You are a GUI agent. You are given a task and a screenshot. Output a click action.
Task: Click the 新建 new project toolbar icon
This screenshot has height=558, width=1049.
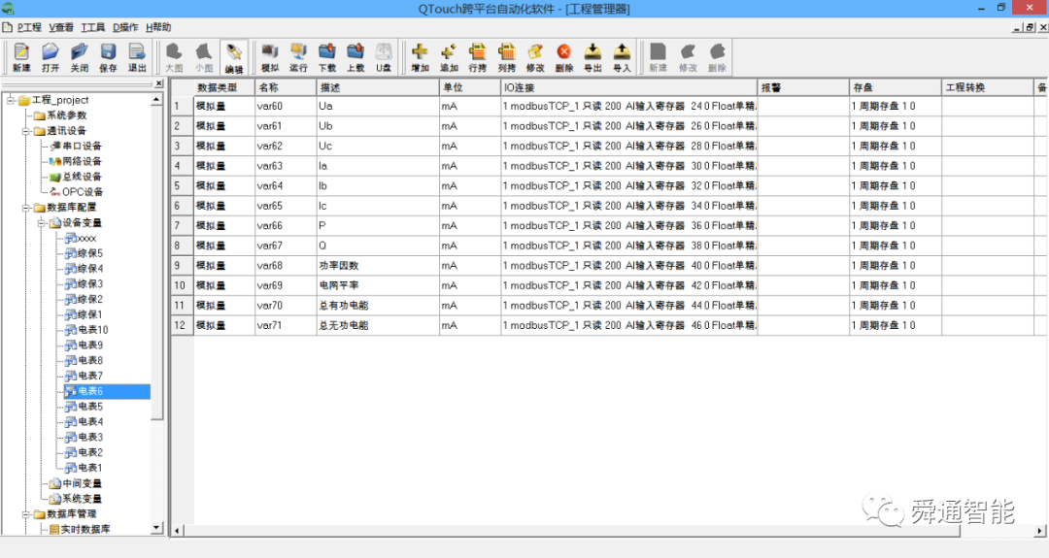21,57
